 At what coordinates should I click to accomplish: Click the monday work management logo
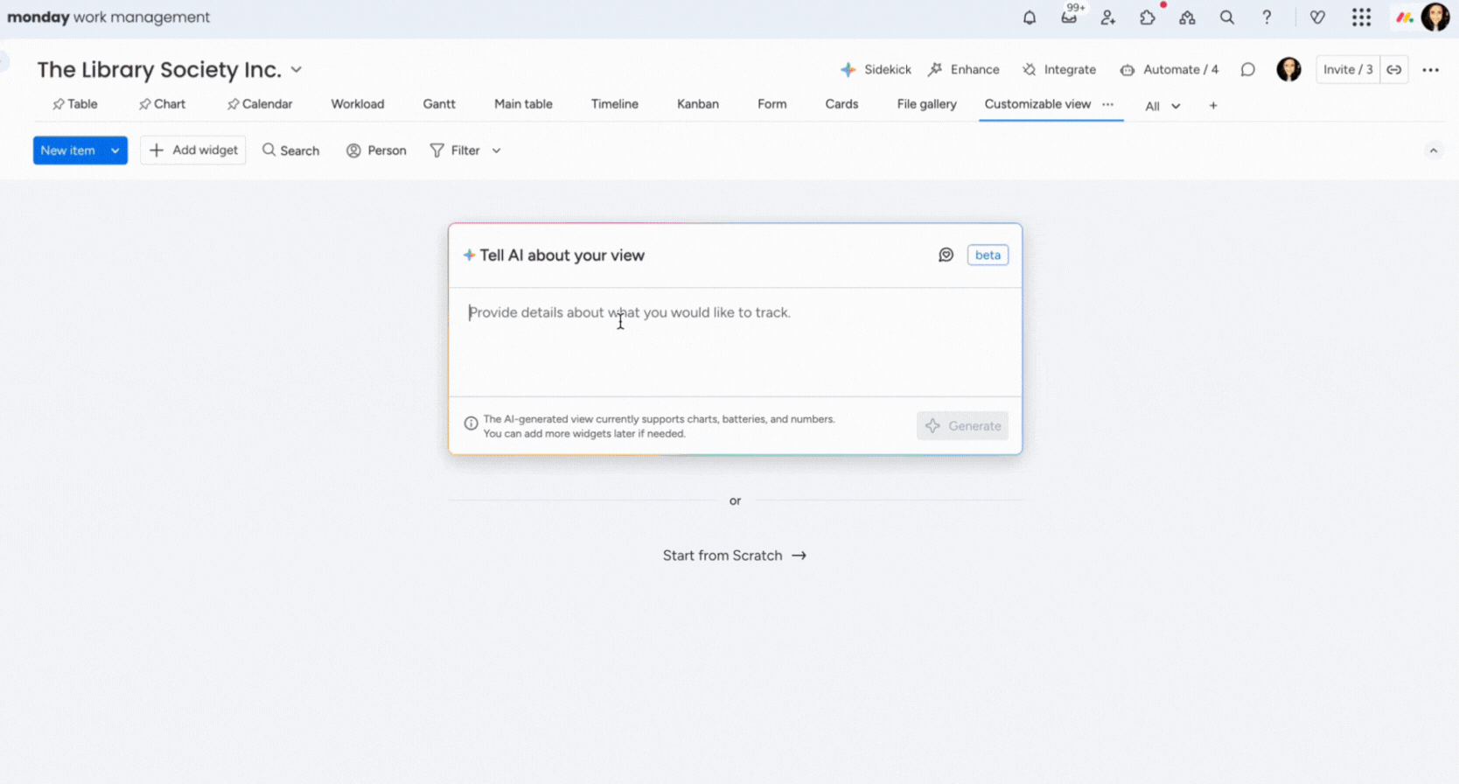(108, 17)
